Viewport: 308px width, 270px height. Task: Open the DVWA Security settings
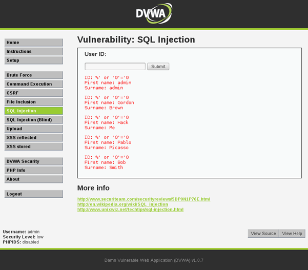[34, 161]
